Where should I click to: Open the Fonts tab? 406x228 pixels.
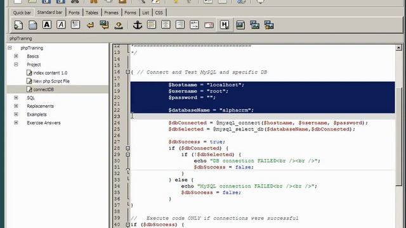(74, 13)
